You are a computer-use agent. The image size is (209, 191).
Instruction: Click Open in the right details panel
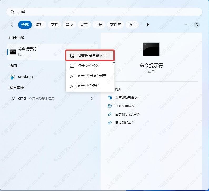pos(118,89)
